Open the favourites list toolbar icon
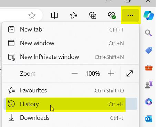Screen dimensions: 158x127 (74, 15)
